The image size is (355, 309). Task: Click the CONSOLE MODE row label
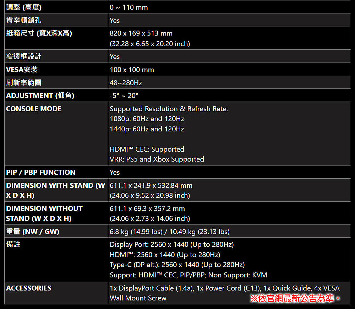34,109
